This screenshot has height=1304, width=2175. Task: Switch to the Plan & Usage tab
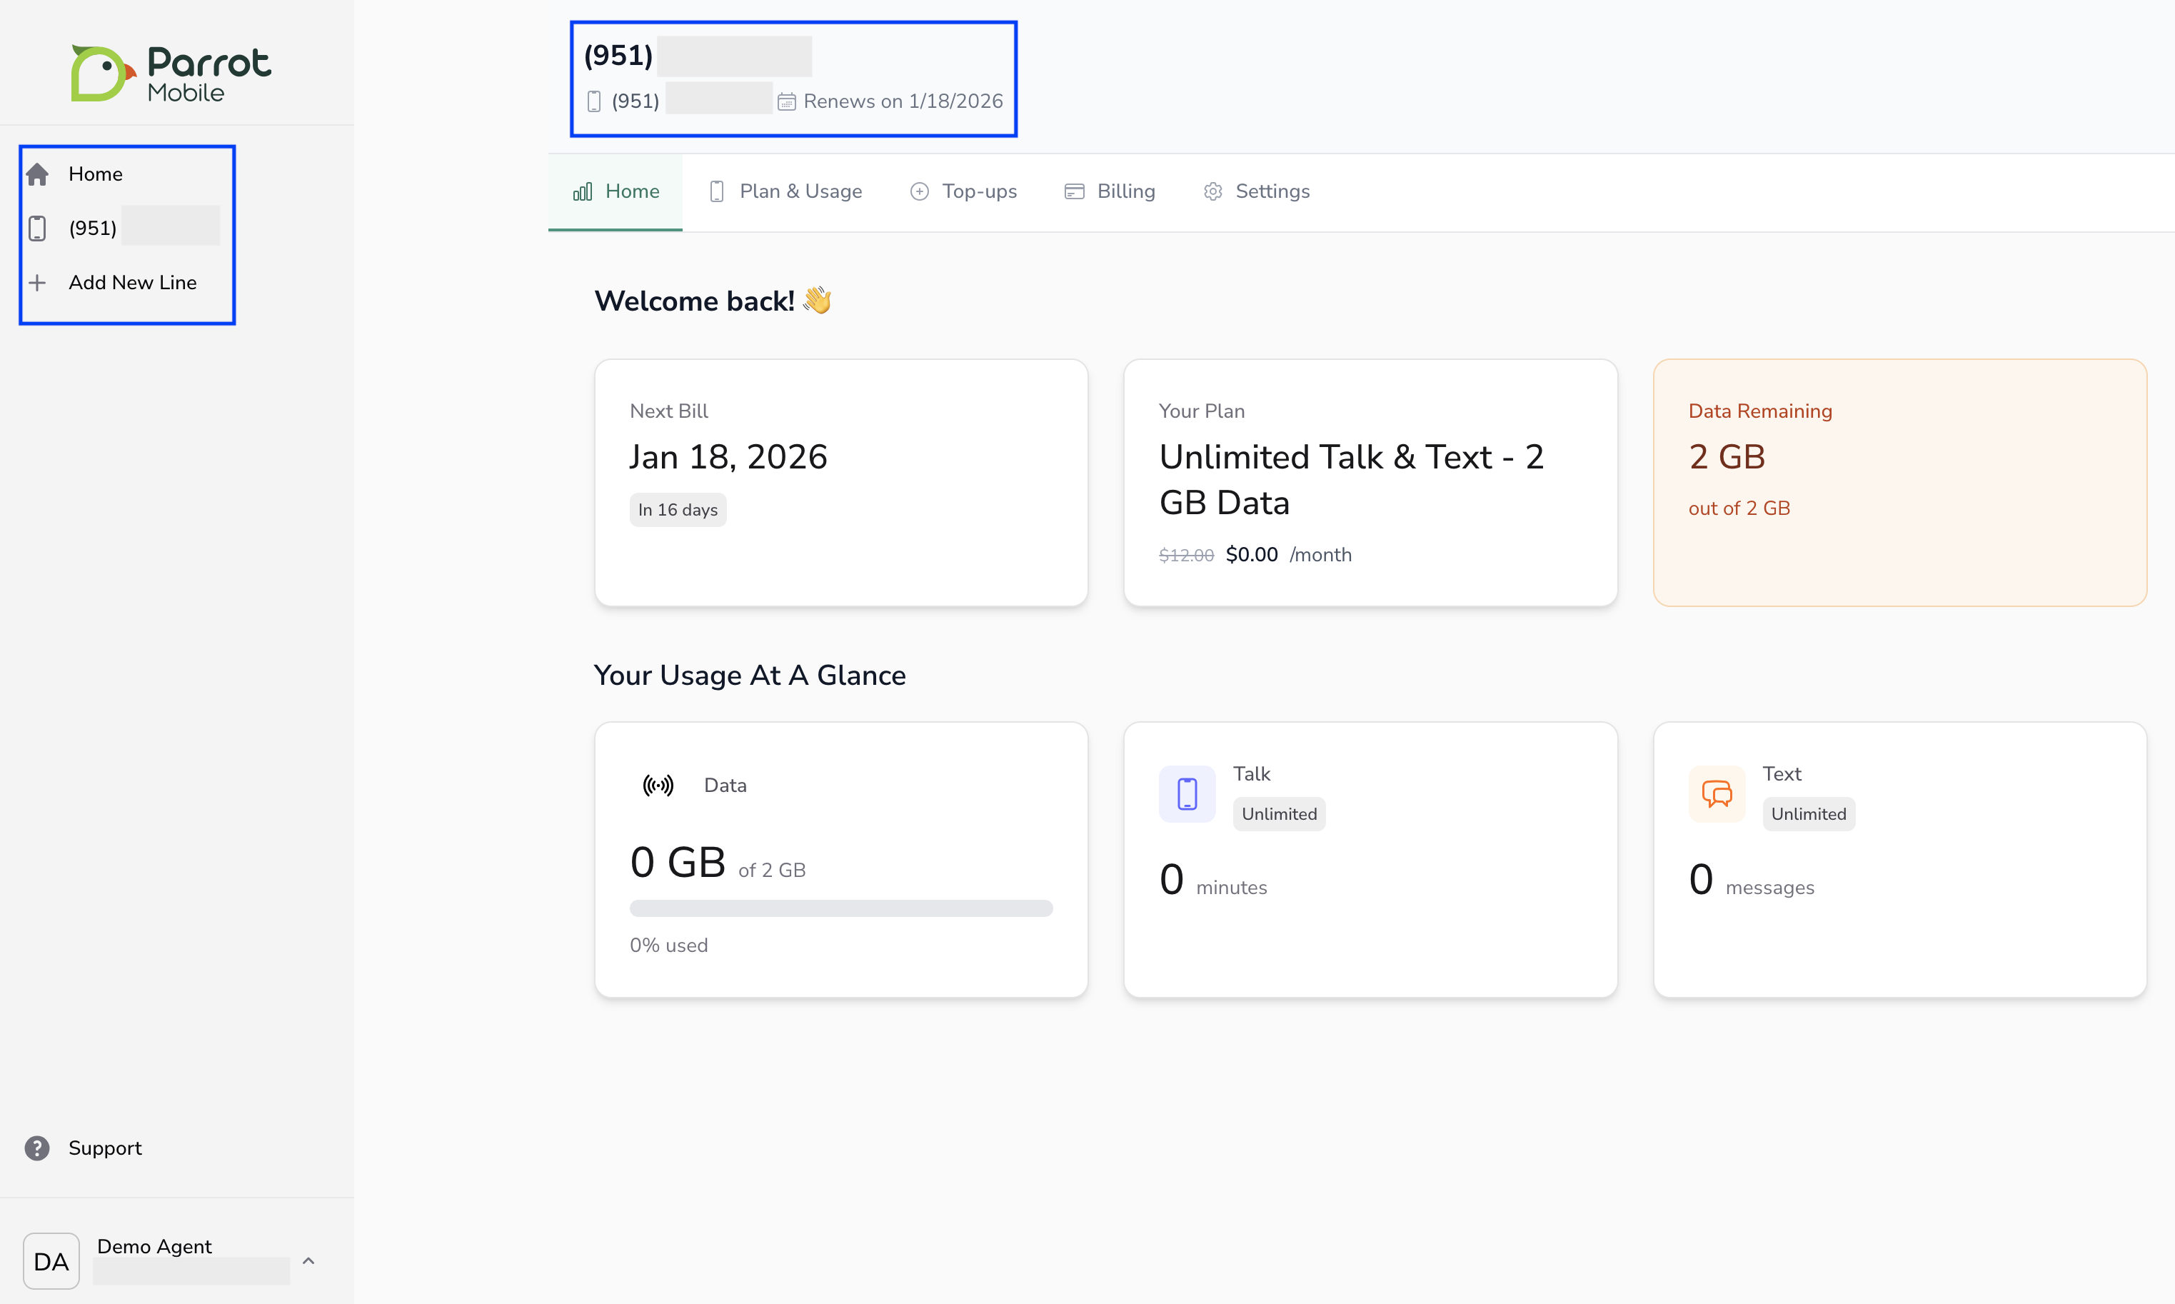point(785,191)
